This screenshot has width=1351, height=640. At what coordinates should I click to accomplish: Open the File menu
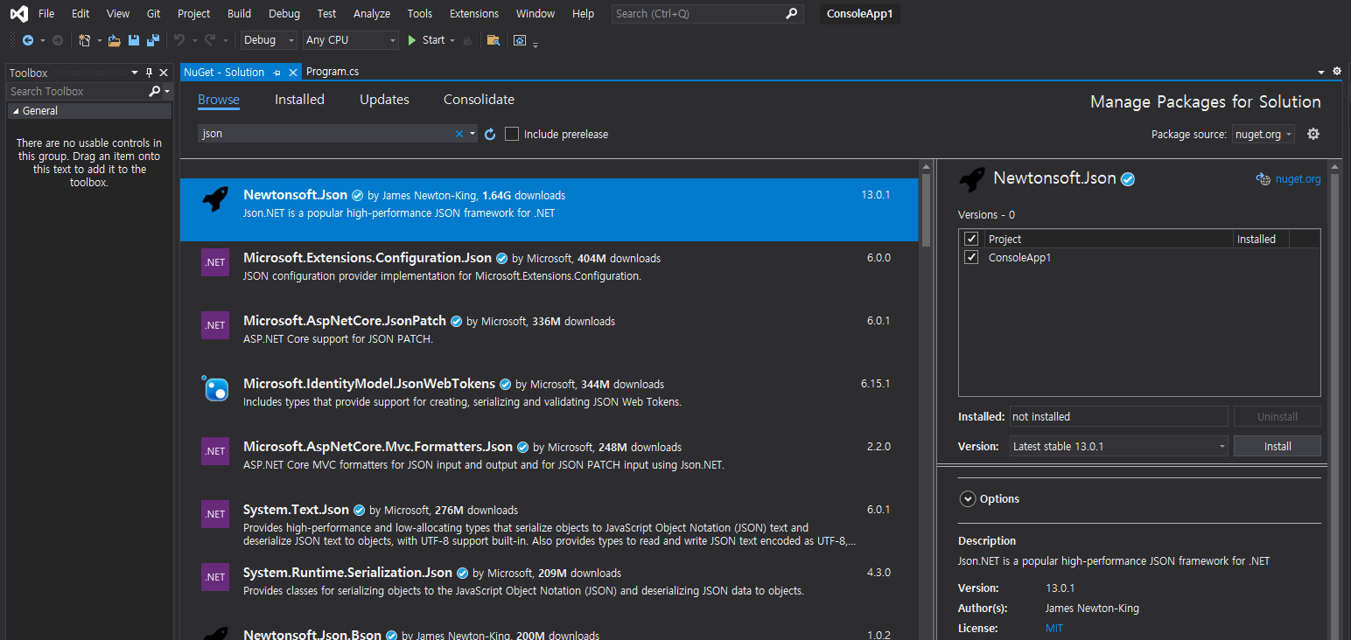pos(46,13)
